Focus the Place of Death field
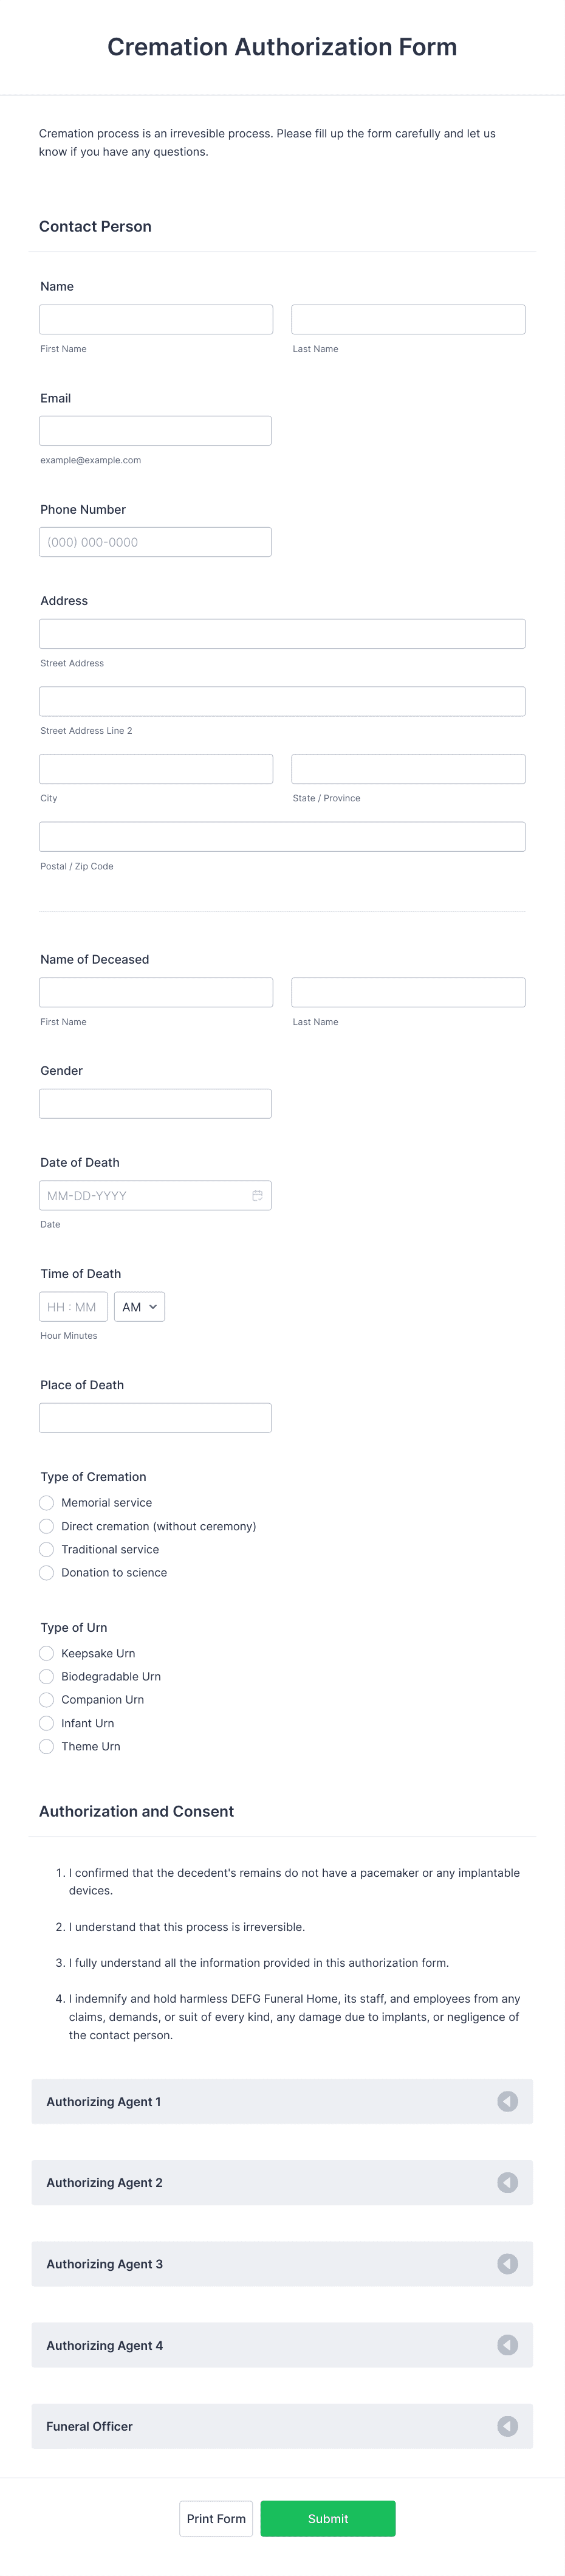Screen dimensions: 565x2576 coord(154,1417)
